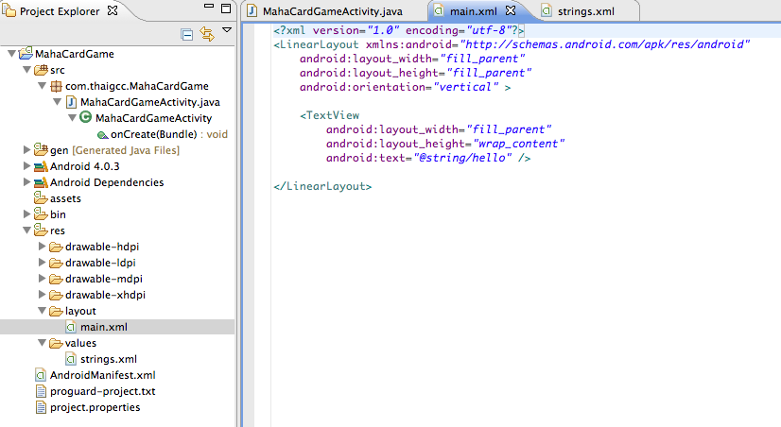Expand the drawable-xhdpi folder
This screenshot has width=781, height=427.
pos(43,294)
